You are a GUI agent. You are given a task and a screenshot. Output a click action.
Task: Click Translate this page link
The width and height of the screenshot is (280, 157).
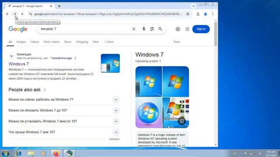(61, 58)
